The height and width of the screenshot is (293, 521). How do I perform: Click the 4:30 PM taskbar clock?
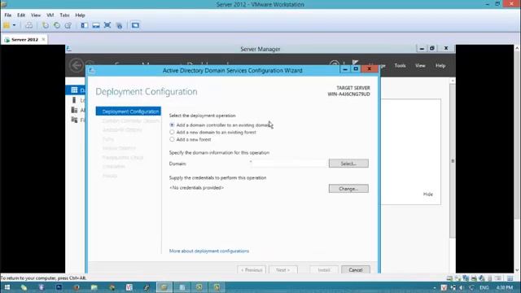click(x=505, y=287)
